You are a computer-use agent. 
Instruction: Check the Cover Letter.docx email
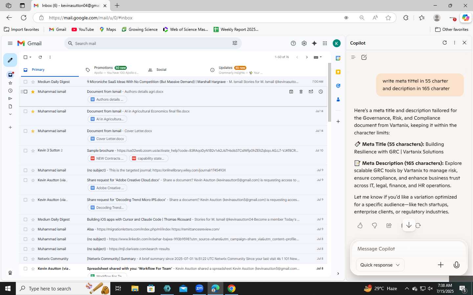(25, 131)
